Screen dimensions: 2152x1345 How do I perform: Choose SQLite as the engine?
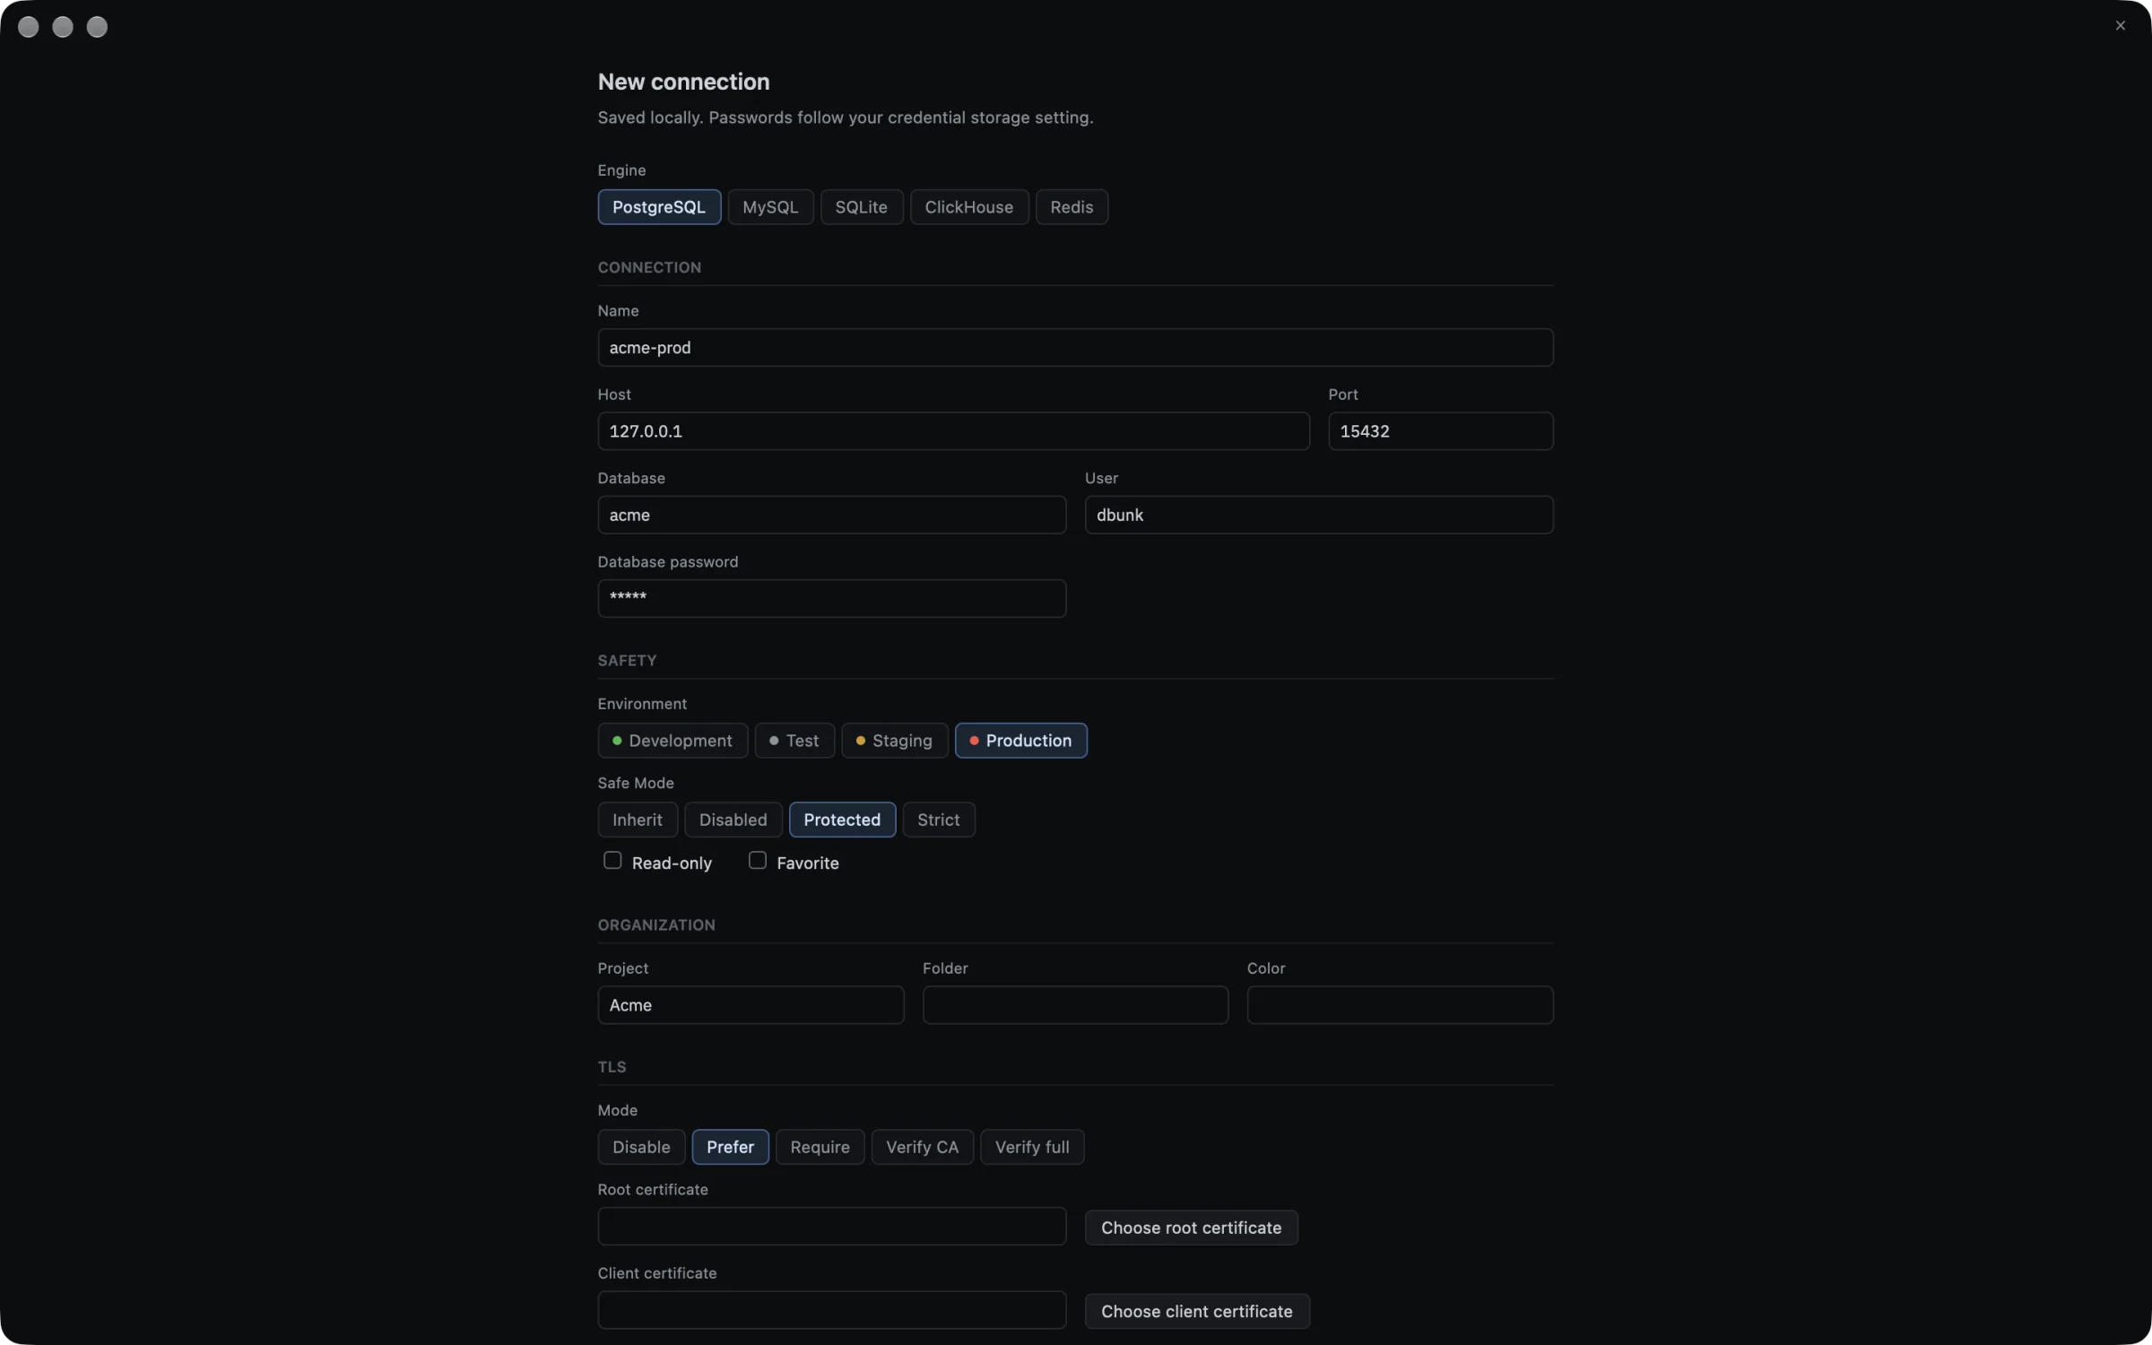[861, 207]
